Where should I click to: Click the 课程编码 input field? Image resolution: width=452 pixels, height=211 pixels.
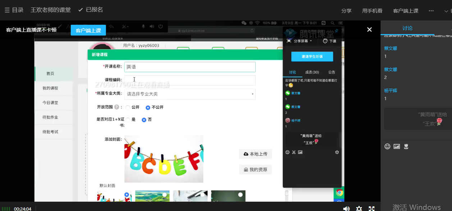tap(190, 80)
